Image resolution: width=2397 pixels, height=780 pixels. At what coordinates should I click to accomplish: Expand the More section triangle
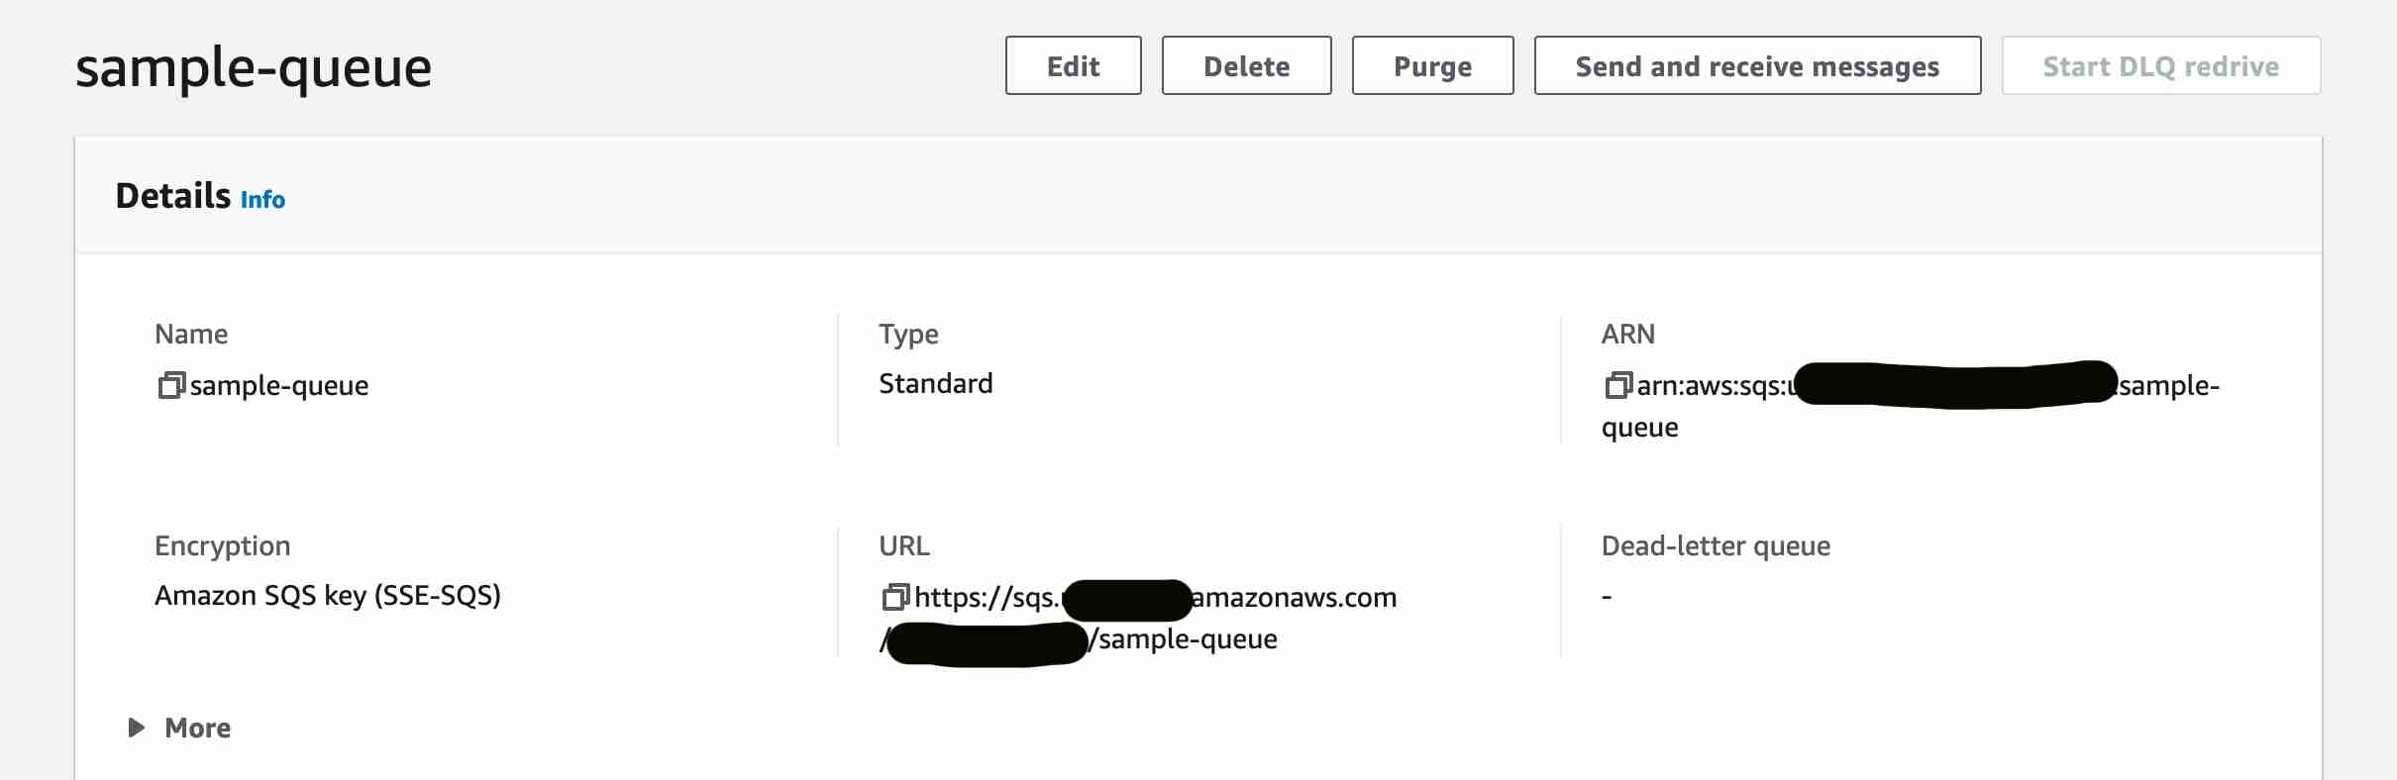(137, 729)
